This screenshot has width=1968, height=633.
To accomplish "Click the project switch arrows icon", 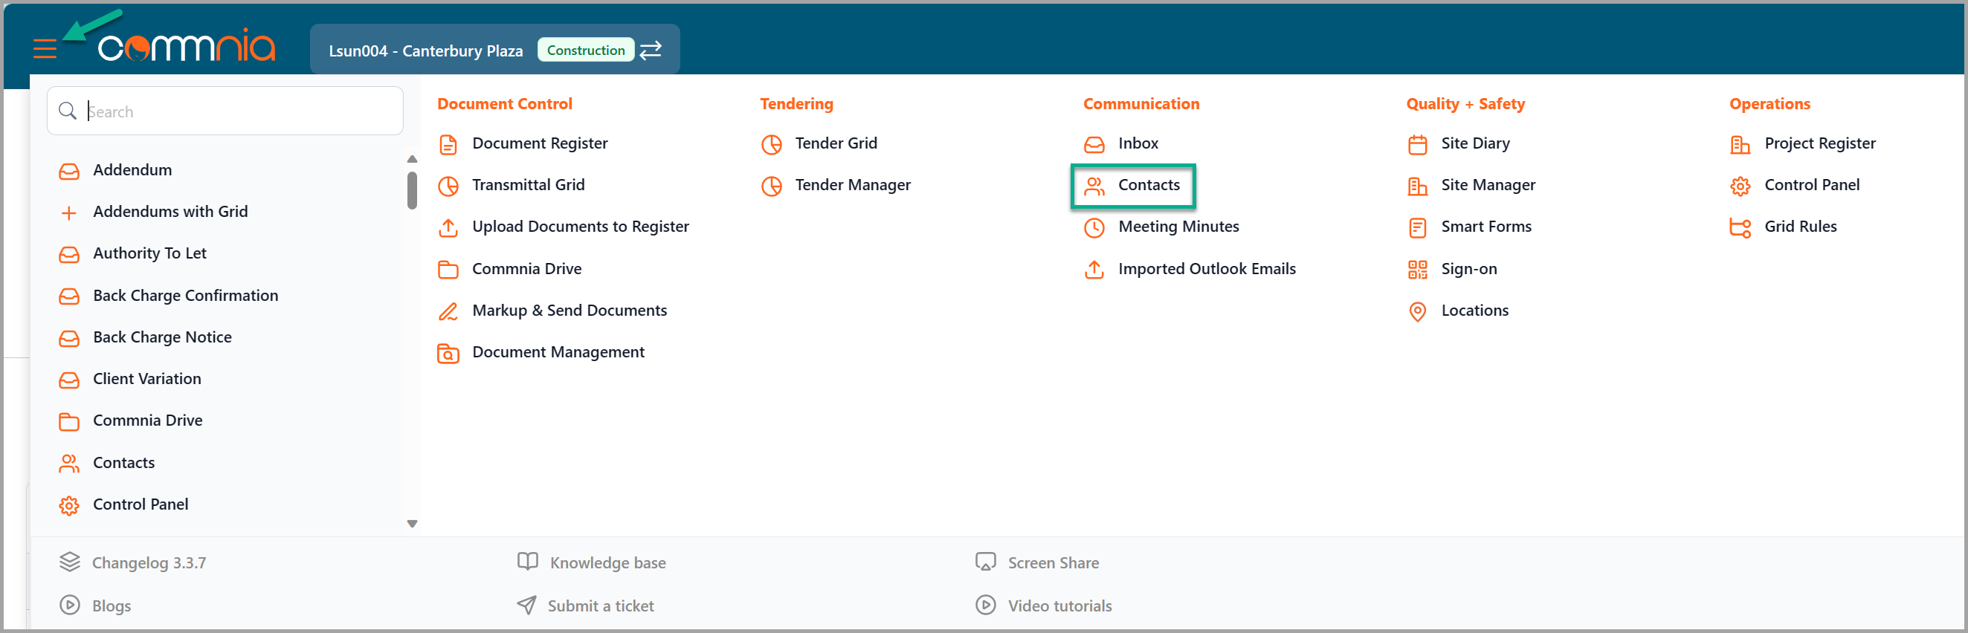I will (650, 51).
